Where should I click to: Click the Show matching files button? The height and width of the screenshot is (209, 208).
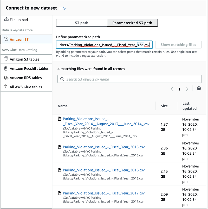click(178, 45)
